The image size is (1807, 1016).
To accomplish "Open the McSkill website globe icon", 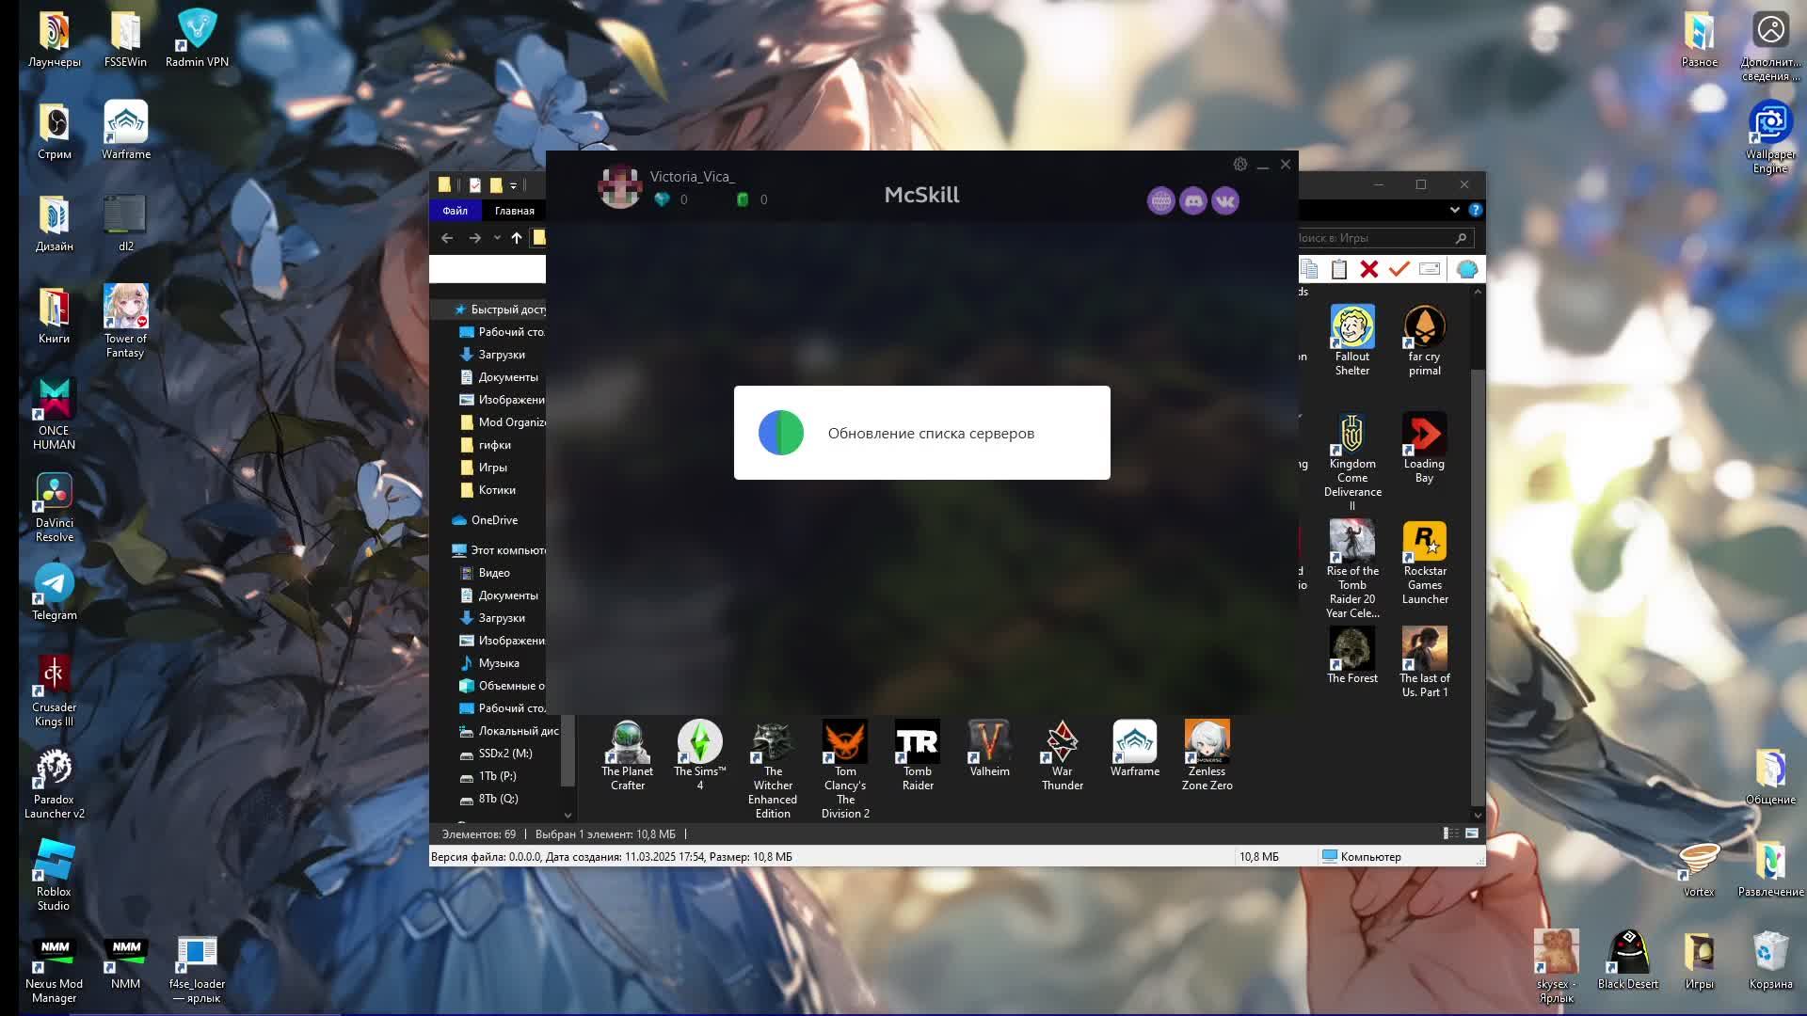I will 1160,201.
